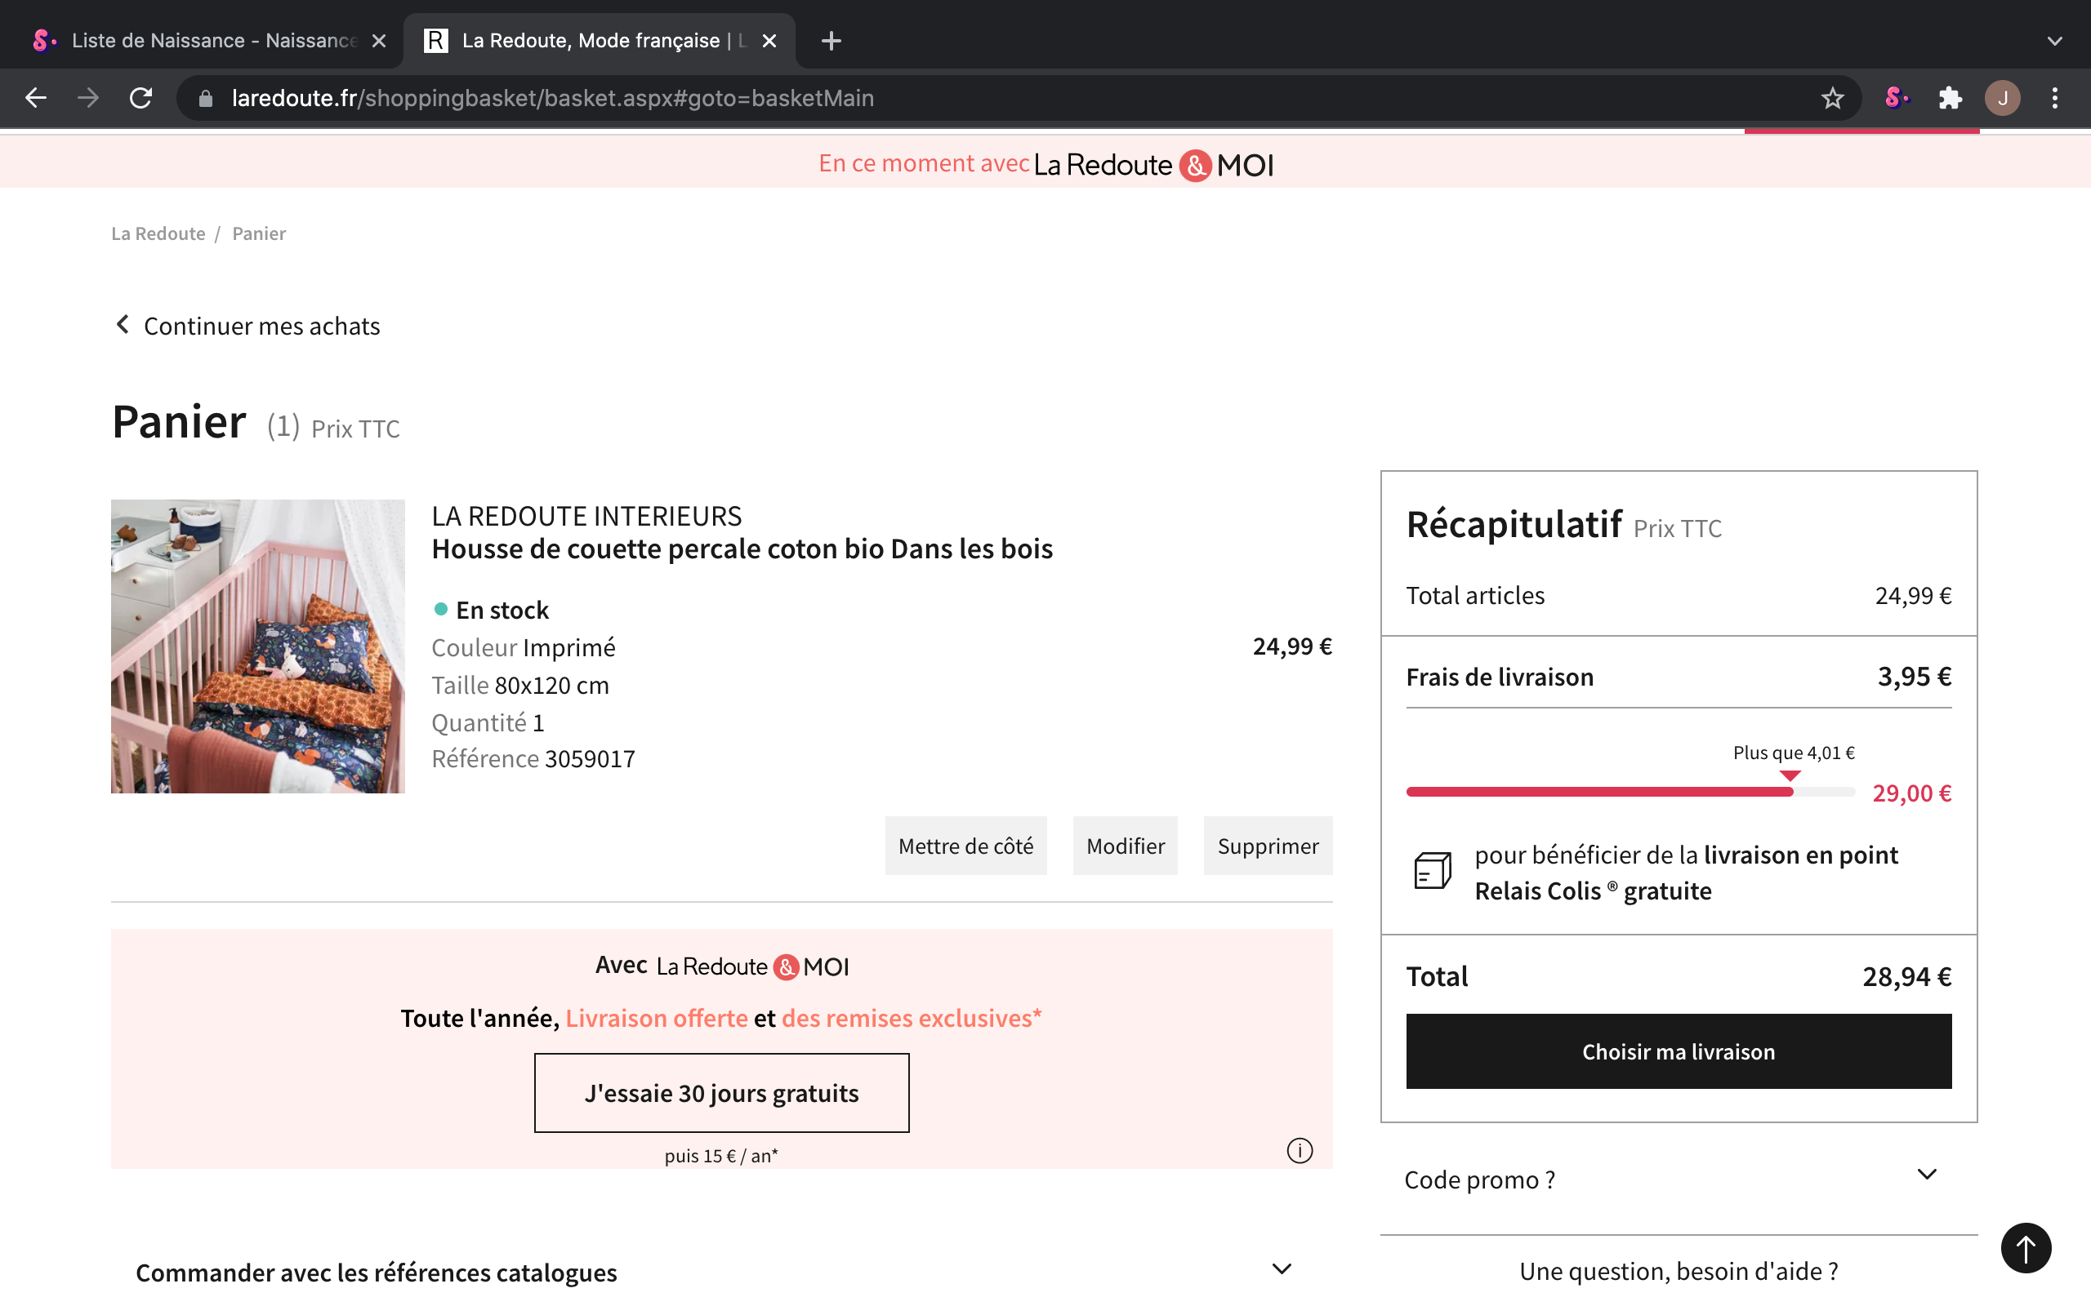The width and height of the screenshot is (2091, 1306).
Task: Expand the tab search chevron
Action: pyautogui.click(x=2055, y=41)
